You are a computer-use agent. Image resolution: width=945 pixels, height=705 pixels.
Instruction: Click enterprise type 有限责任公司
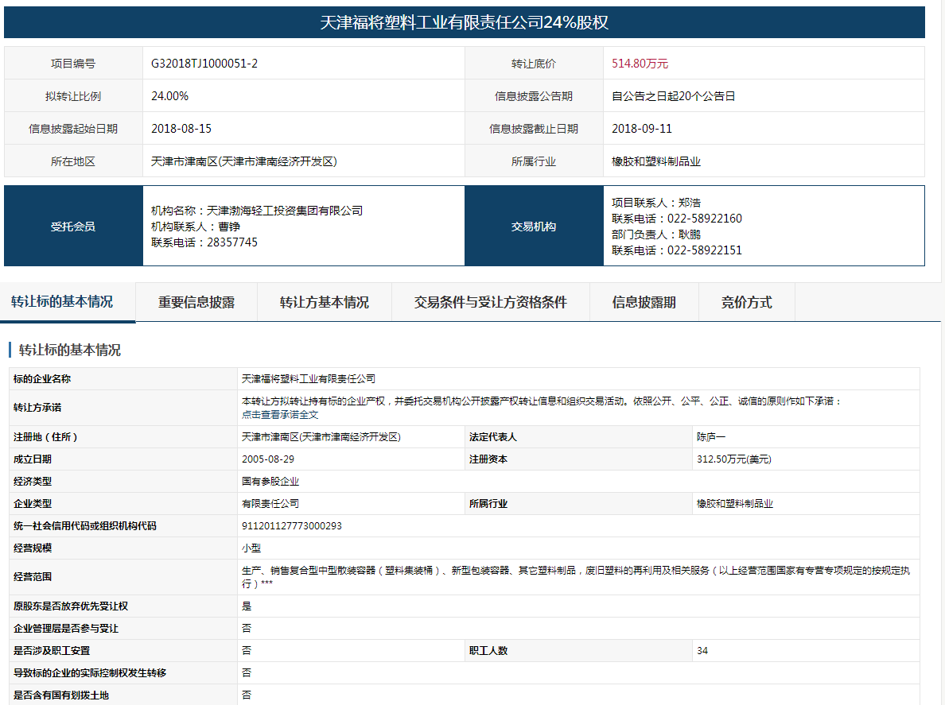coord(270,504)
